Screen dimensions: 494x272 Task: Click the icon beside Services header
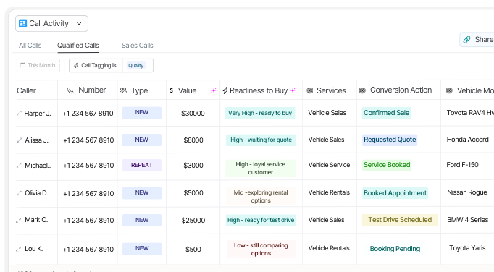tap(310, 90)
